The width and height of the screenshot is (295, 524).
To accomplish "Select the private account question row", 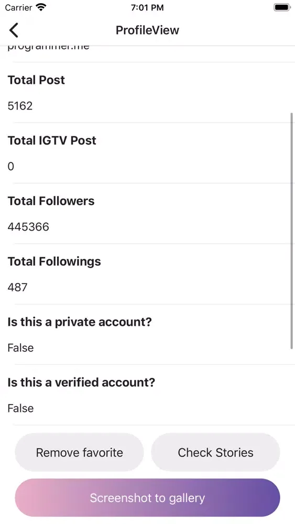I will coord(80,322).
